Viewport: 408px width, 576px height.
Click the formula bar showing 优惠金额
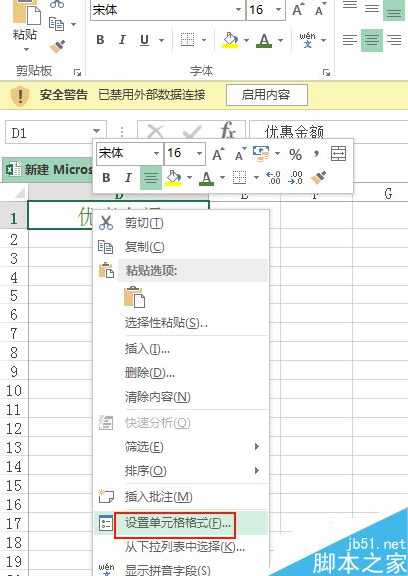point(328,132)
